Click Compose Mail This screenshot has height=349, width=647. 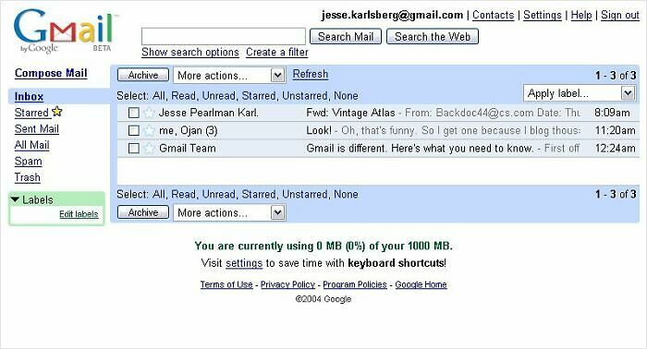point(51,73)
